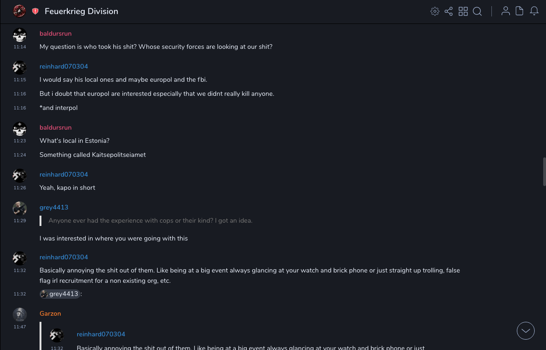
Task: Click the red shield icon beside room title
Action: 35,11
